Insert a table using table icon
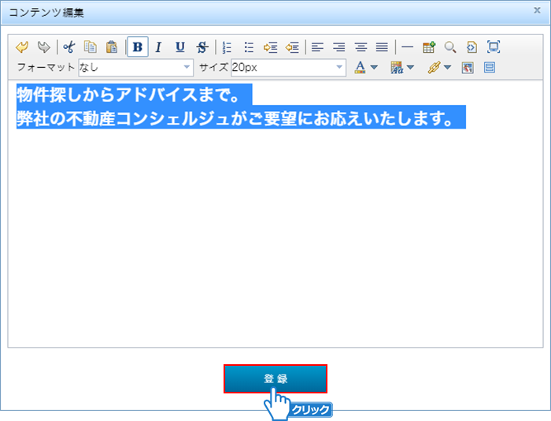551x421 pixels. click(x=429, y=47)
